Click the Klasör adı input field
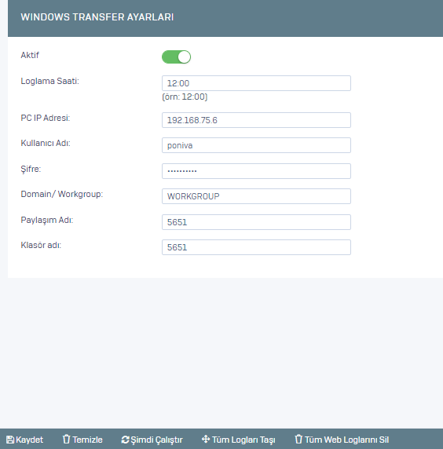Image resolution: width=443 pixels, height=449 pixels. 256,247
